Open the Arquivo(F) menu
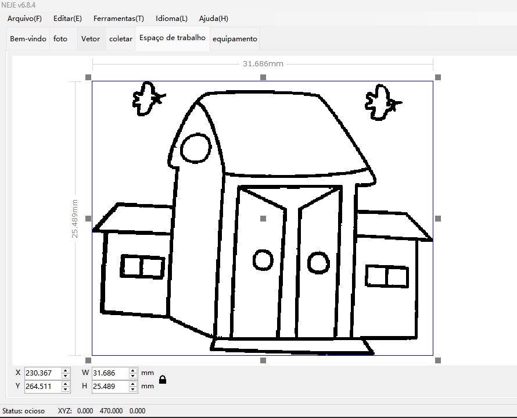This screenshot has height=418, width=517. point(24,19)
